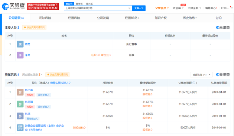Open the 百宝箱 dropdown menu
This screenshot has height=136, width=234.
[178, 8]
